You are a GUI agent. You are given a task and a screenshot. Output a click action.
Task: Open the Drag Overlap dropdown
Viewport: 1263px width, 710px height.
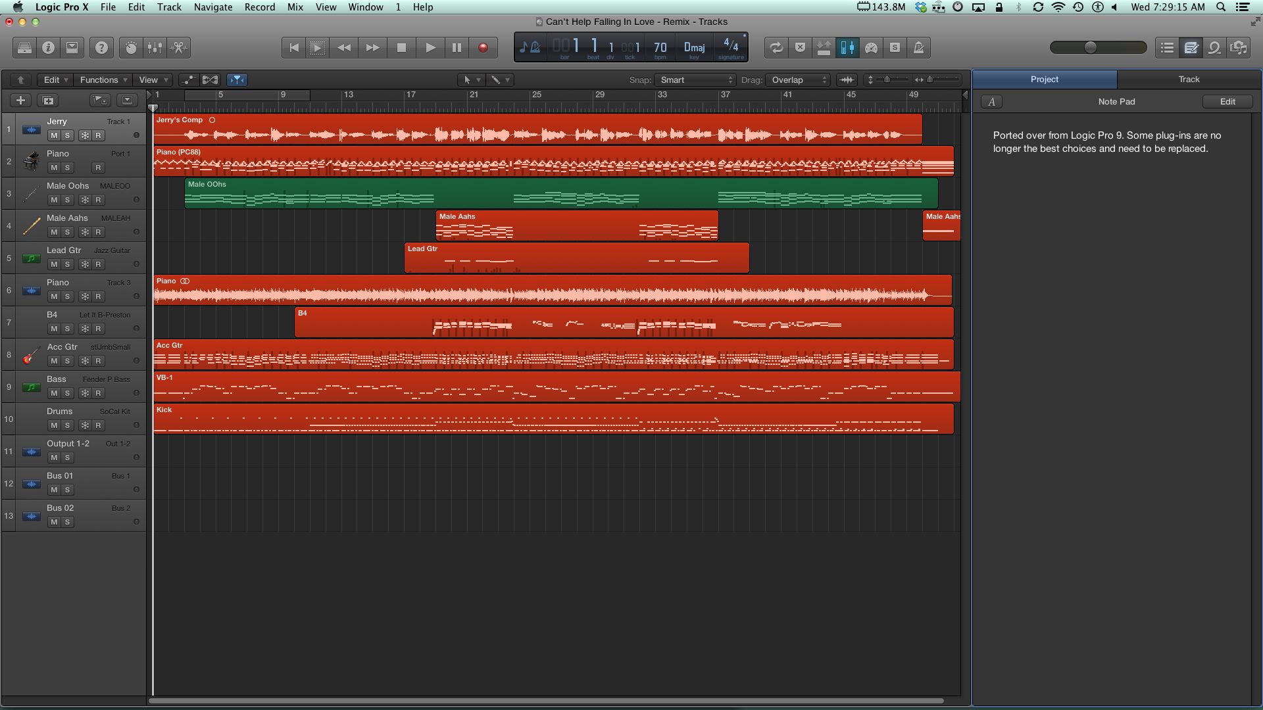[799, 80]
